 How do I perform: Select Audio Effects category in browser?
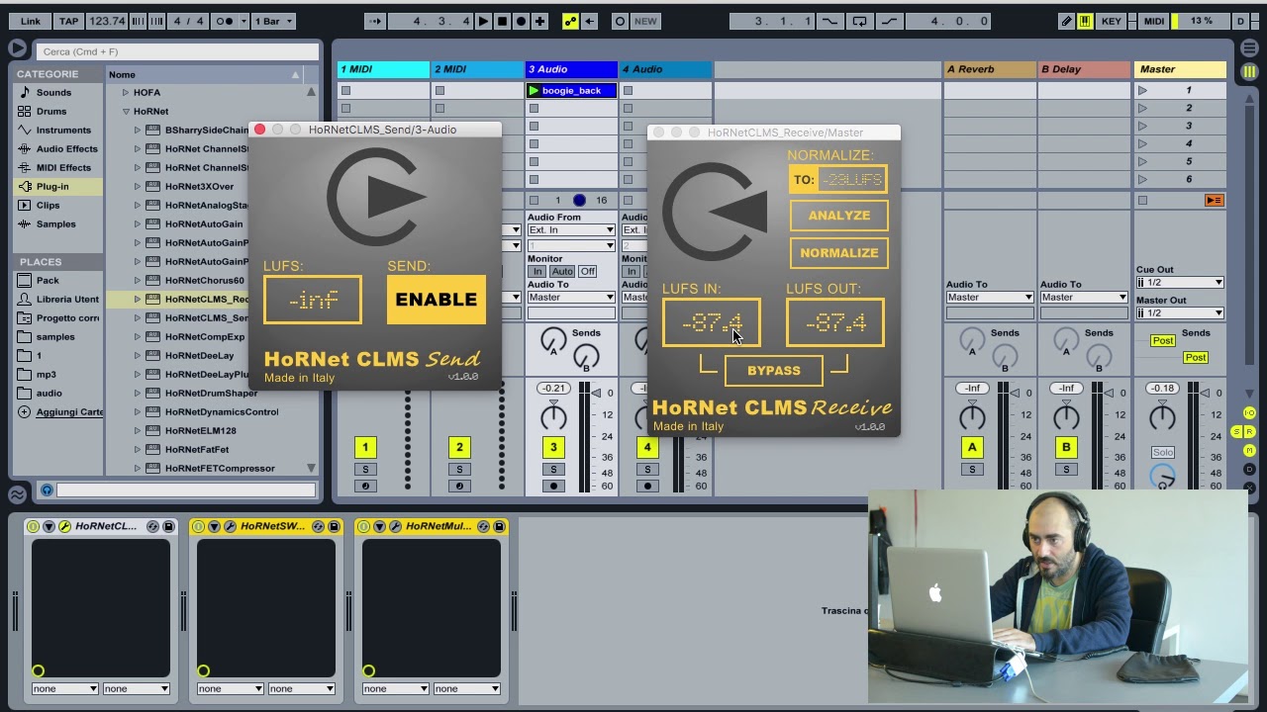[66, 148]
